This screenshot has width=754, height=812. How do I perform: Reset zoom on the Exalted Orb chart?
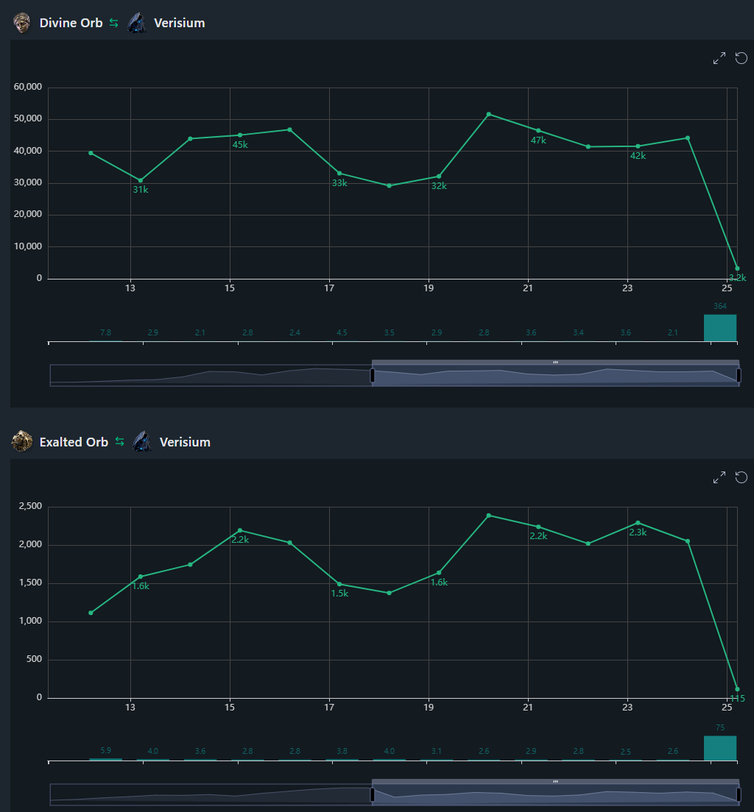pyautogui.click(x=741, y=477)
